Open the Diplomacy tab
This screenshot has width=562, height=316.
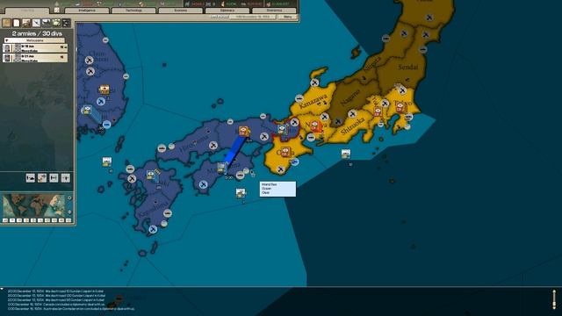tap(227, 11)
